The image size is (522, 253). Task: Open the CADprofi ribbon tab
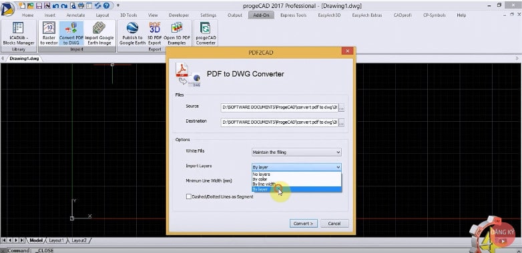403,15
